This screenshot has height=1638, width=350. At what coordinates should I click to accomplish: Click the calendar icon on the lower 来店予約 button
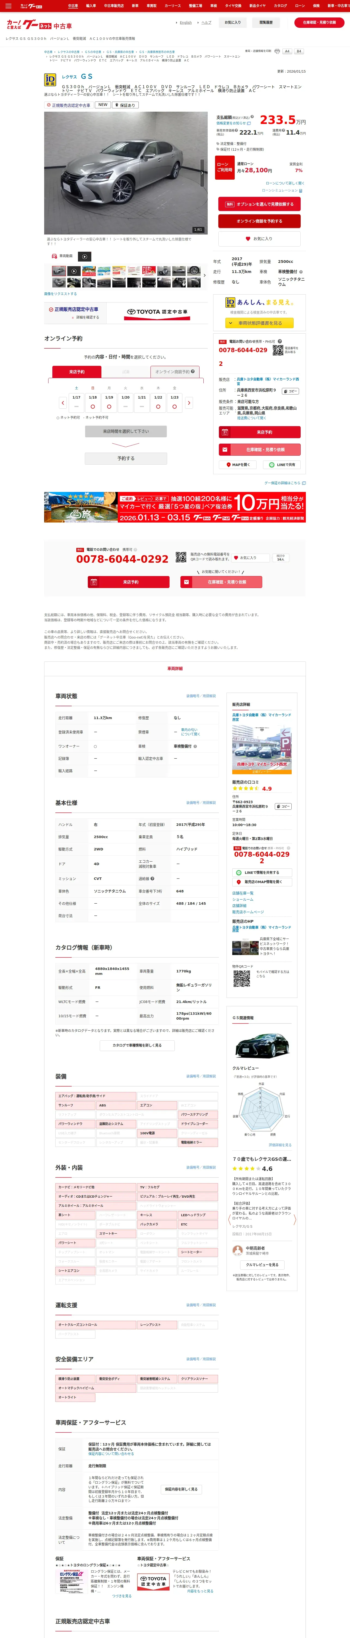[93, 582]
